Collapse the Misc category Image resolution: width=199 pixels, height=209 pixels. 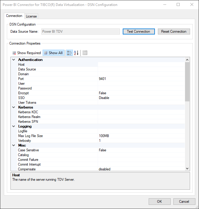point(13,145)
